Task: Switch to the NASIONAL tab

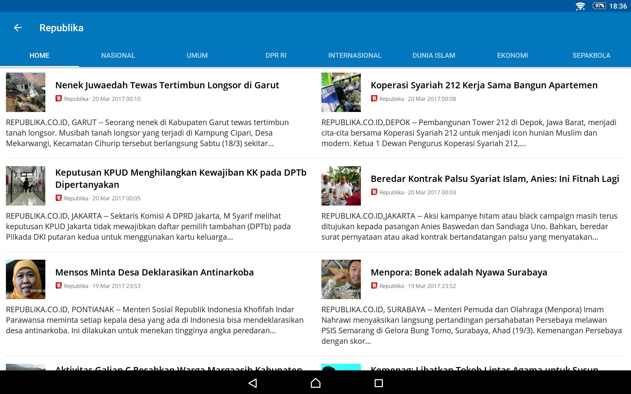Action: point(118,55)
